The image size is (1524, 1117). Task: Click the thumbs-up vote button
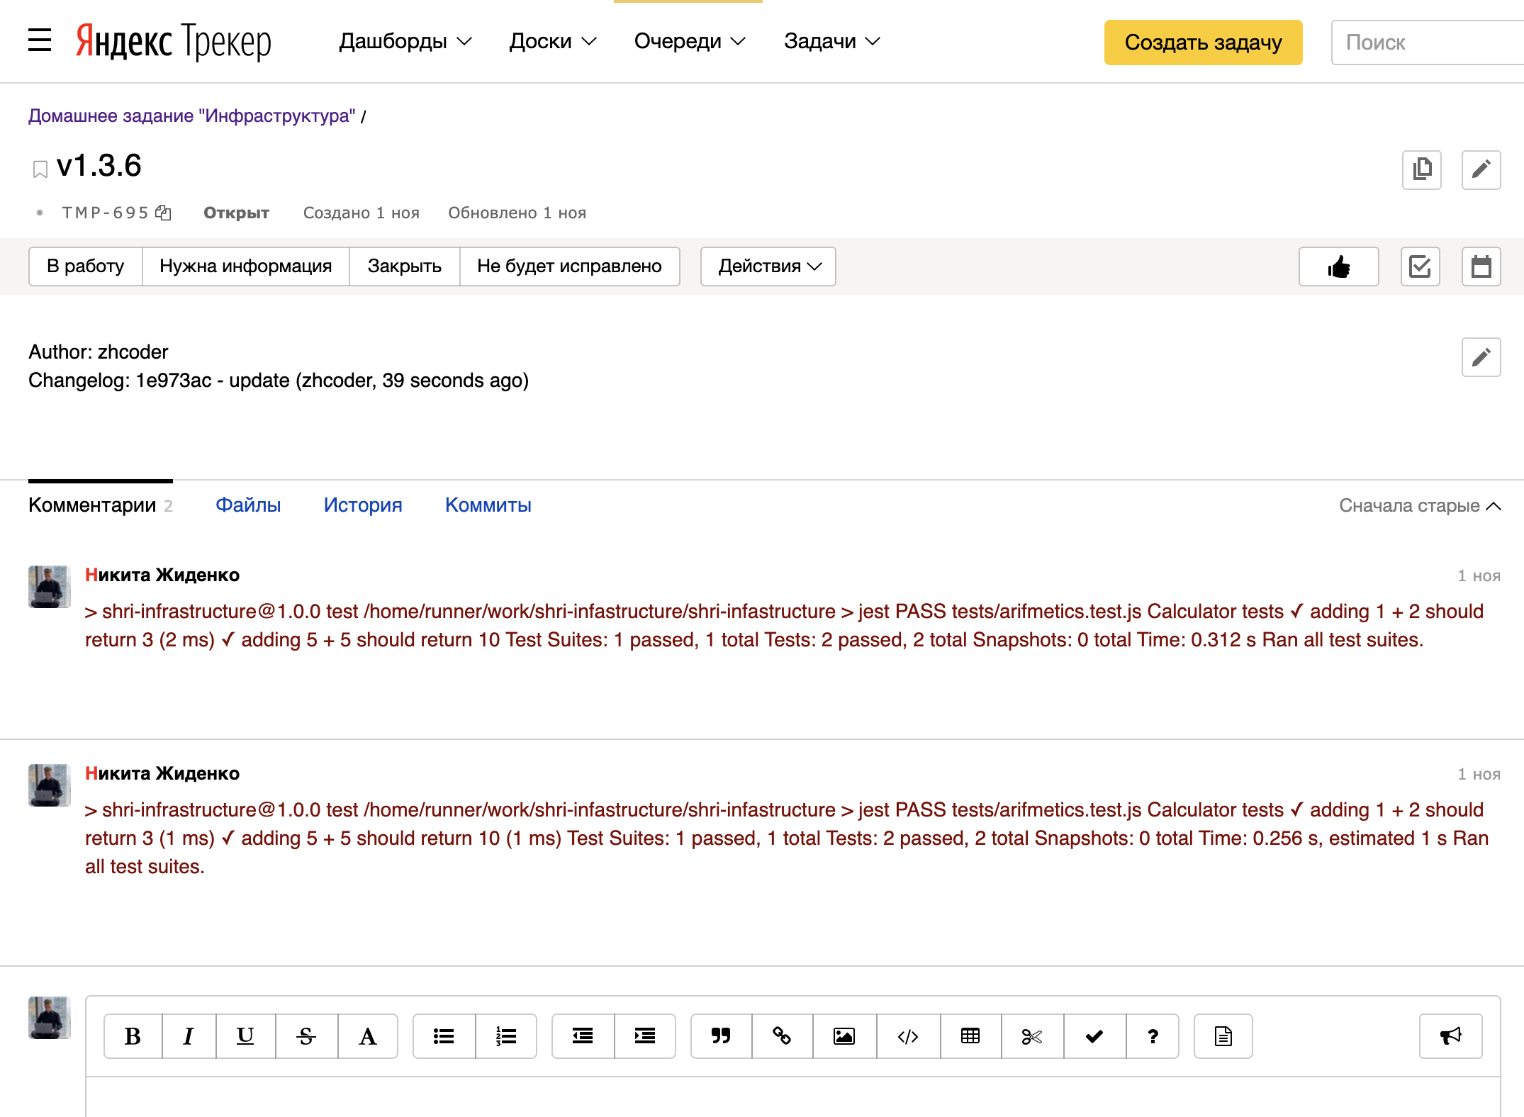click(x=1338, y=266)
